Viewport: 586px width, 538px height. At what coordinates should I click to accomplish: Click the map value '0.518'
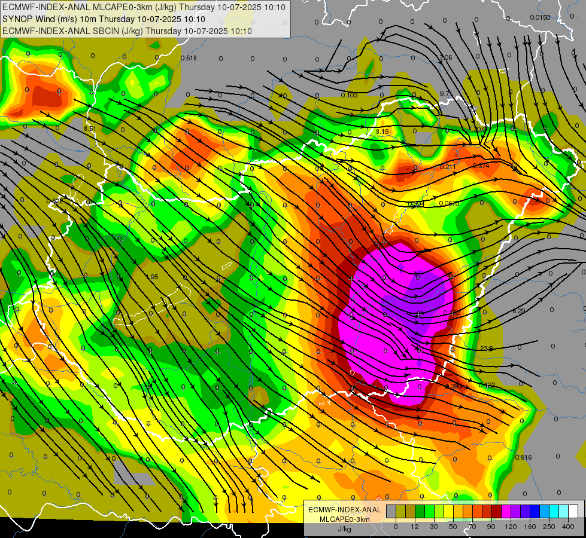click(189, 58)
